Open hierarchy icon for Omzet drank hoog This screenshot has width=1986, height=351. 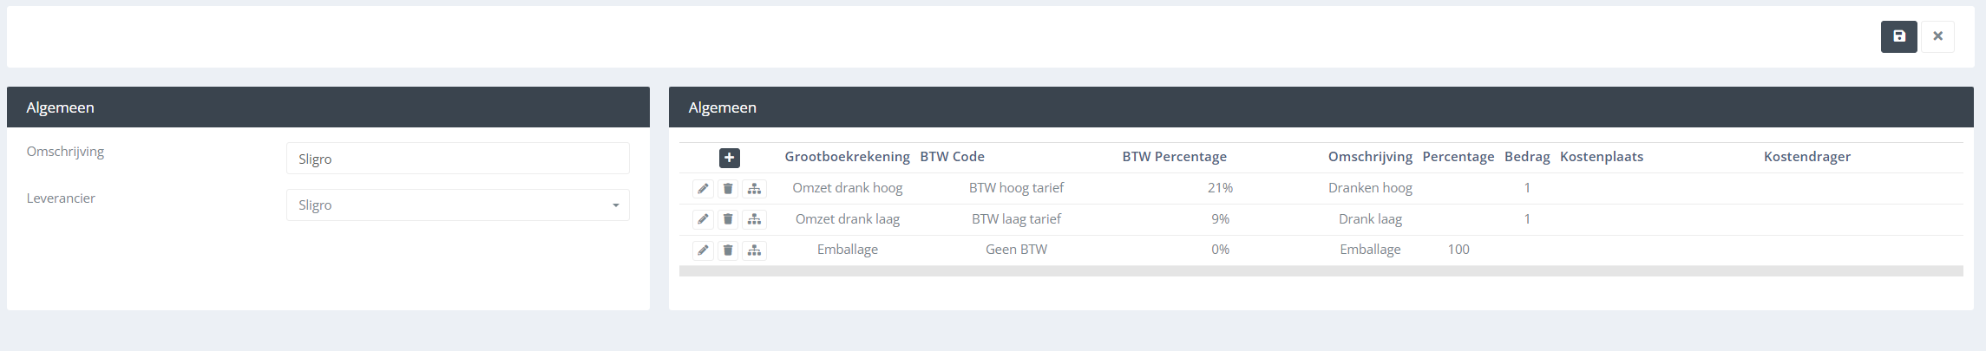[x=754, y=189]
